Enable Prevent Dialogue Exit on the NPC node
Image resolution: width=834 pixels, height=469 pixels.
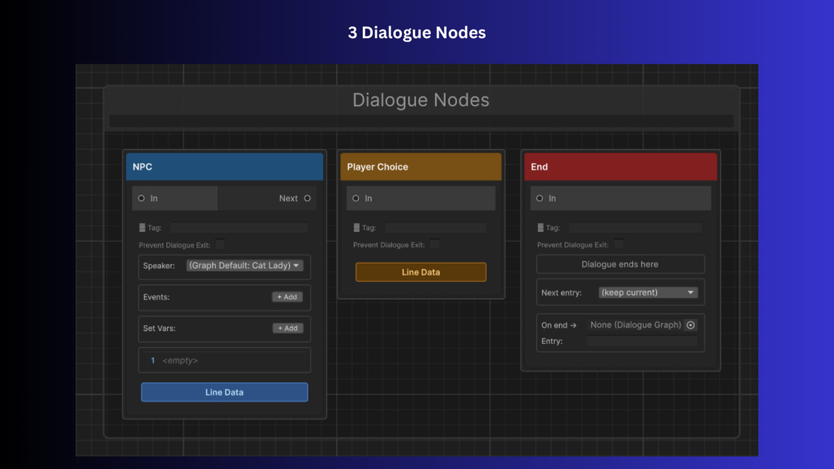click(x=220, y=244)
